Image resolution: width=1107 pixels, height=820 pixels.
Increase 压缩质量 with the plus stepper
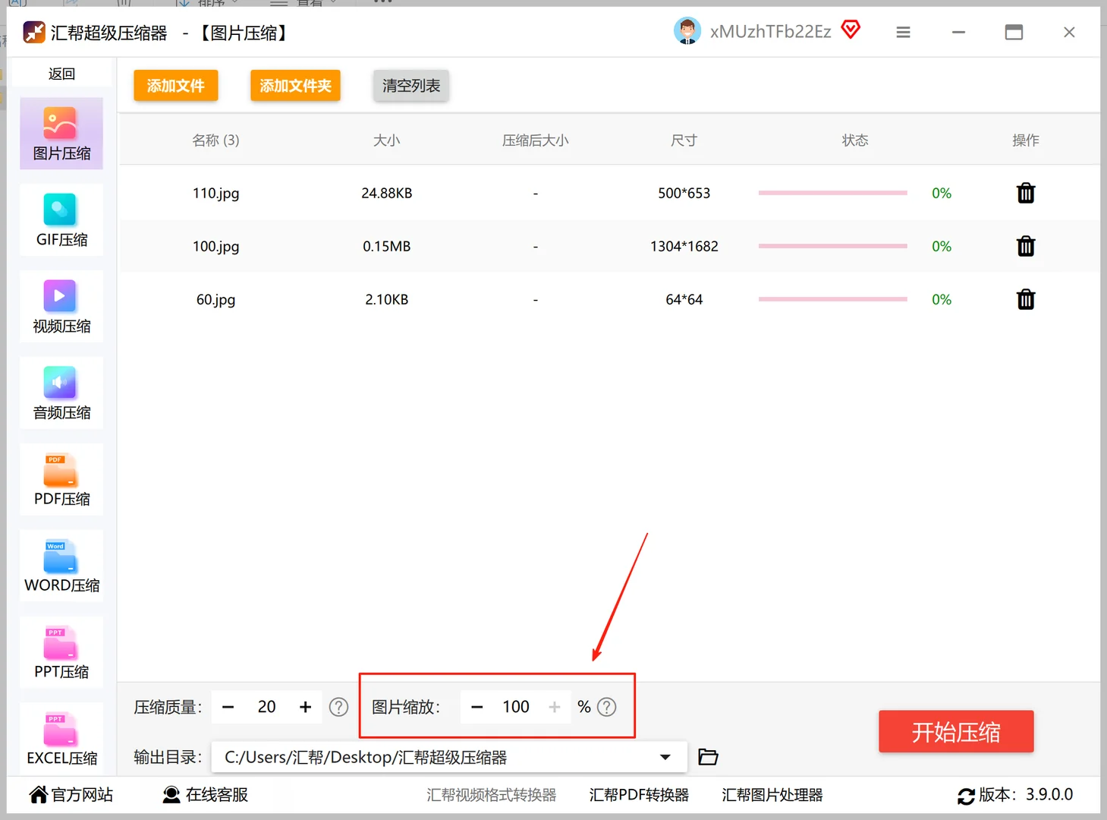tap(305, 707)
